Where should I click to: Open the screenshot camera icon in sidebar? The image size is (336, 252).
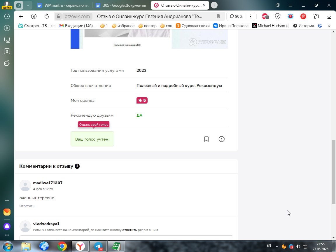(x=7, y=40)
